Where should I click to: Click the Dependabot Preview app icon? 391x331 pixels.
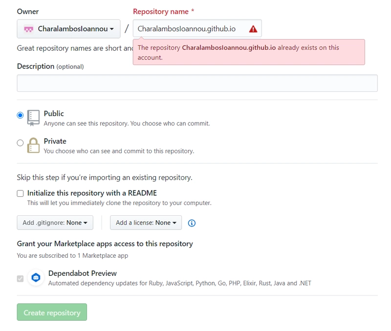(x=36, y=278)
